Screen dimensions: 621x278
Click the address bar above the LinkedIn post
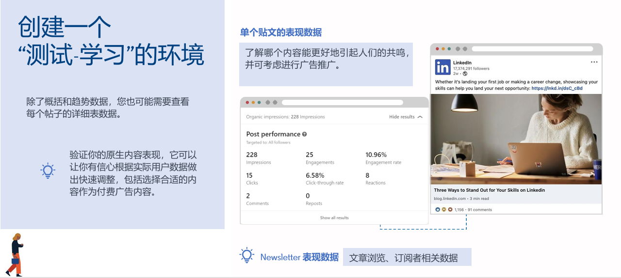(x=532, y=49)
